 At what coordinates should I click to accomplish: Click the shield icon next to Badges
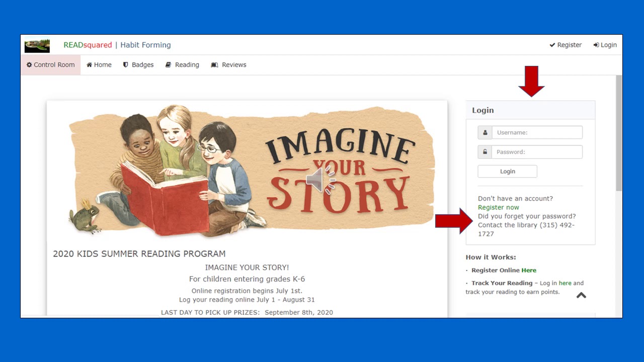126,65
